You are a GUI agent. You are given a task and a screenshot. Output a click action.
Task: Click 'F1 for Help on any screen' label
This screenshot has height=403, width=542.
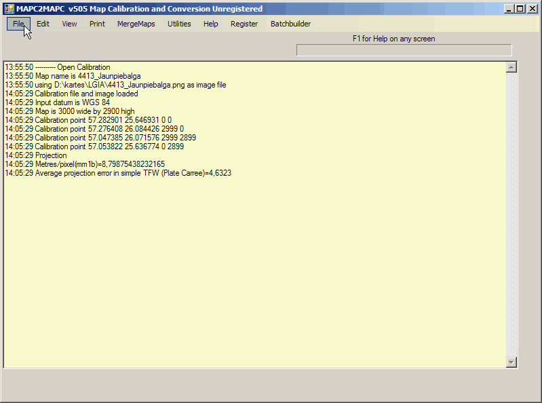click(393, 39)
